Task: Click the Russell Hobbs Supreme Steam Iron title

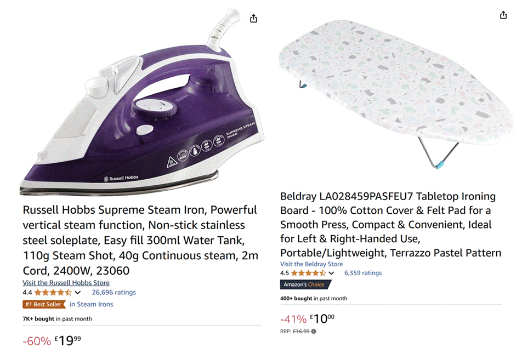Action: coord(140,240)
